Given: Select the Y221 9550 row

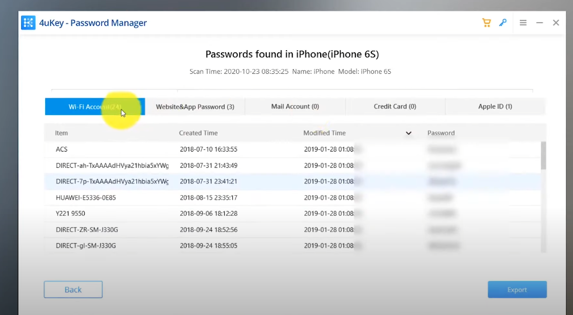Looking at the screenshot, I should pyautogui.click(x=292, y=213).
